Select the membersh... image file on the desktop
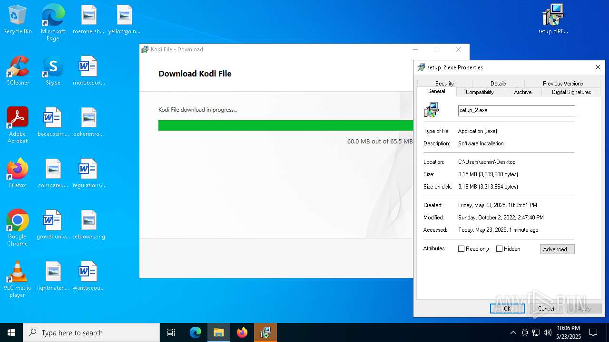Viewport: 609px width, 342px height. [88, 20]
